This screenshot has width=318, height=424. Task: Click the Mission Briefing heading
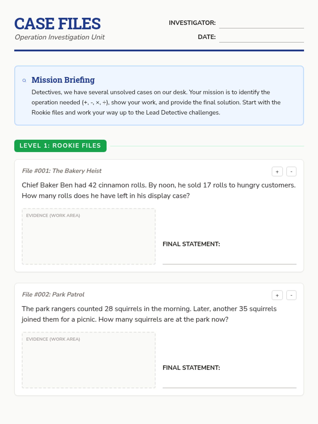click(63, 80)
